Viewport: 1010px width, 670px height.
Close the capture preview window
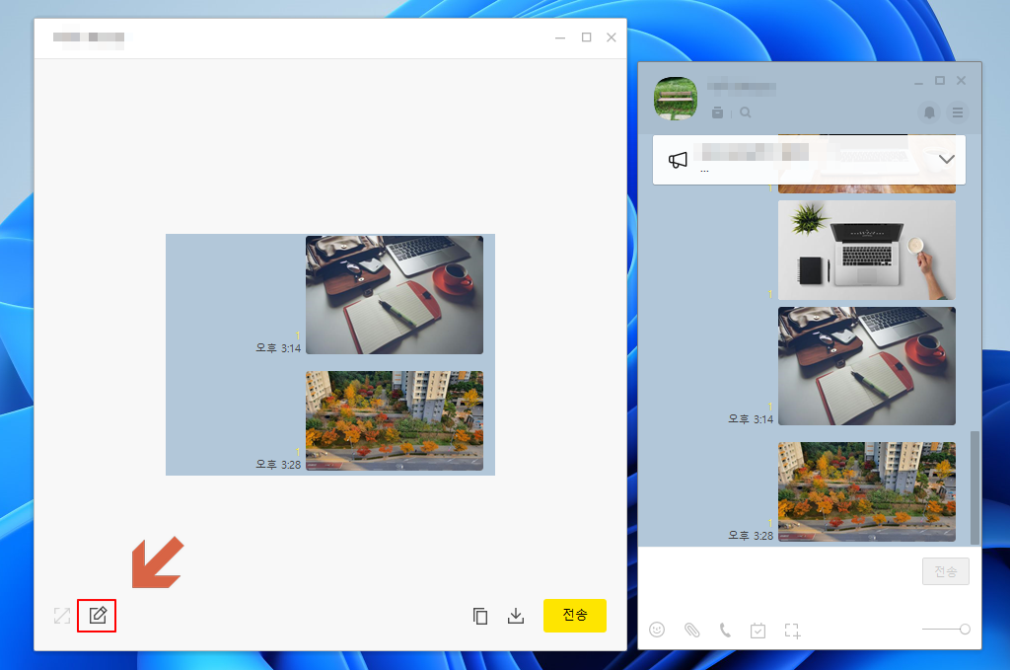tap(612, 37)
